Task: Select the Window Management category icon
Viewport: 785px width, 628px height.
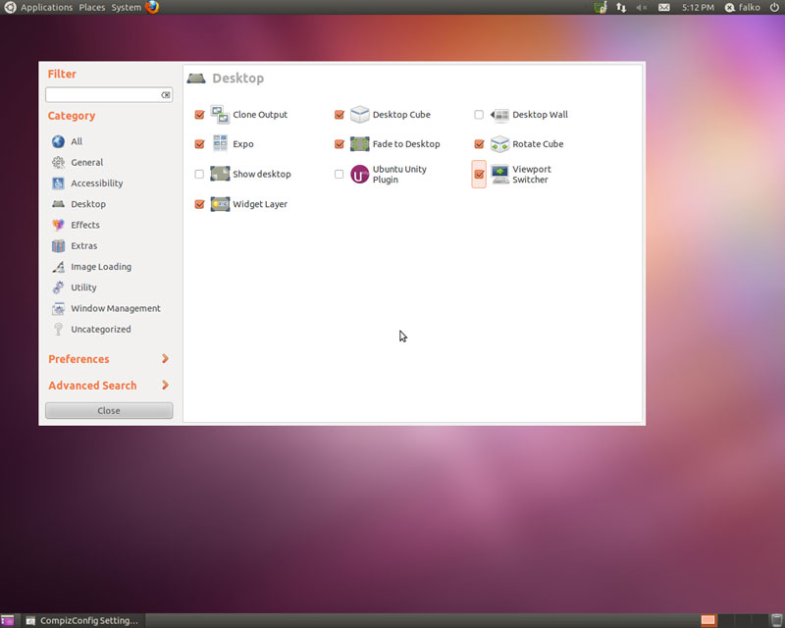Action: pyautogui.click(x=58, y=308)
